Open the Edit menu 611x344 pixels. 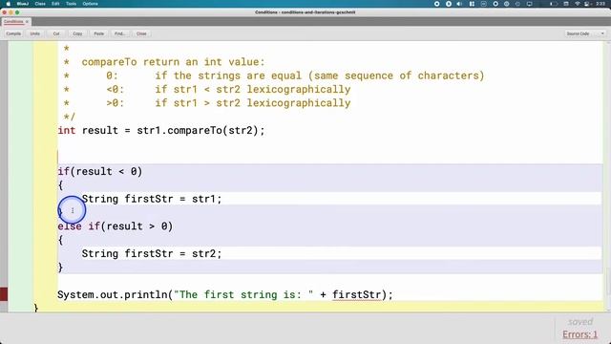55,4
